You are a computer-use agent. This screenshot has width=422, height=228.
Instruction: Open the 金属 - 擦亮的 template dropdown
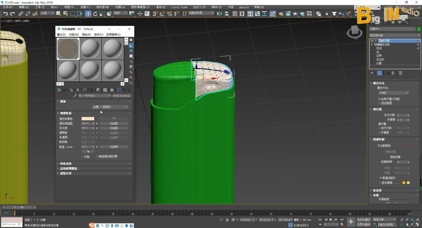[110, 107]
